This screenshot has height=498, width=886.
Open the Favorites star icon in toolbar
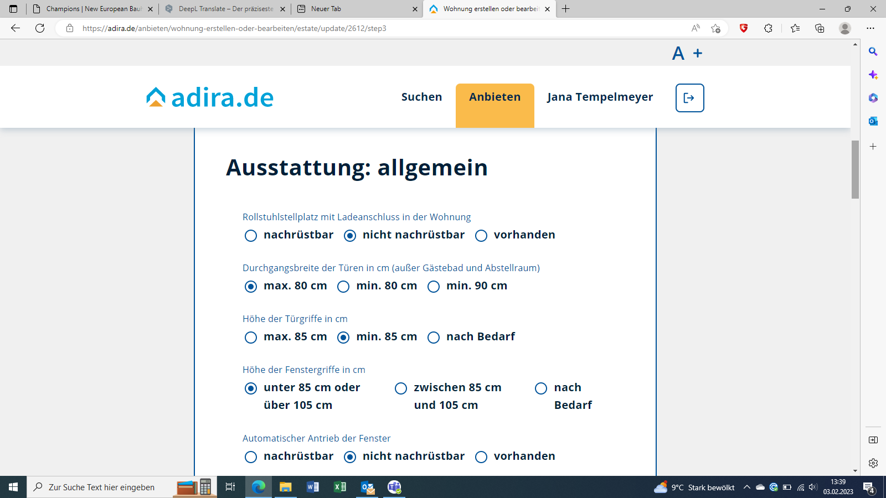[x=795, y=28]
